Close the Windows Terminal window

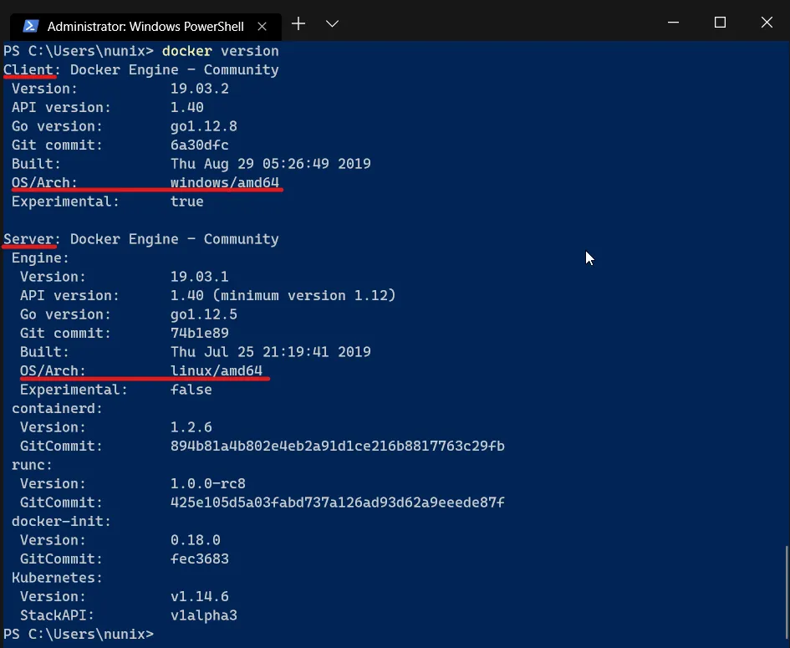(x=766, y=23)
